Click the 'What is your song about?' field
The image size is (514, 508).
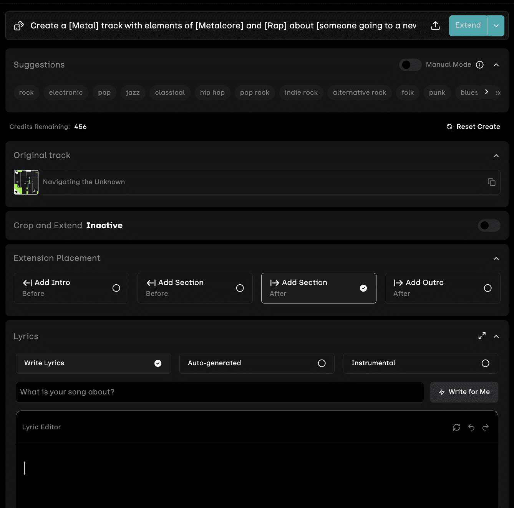coord(220,392)
